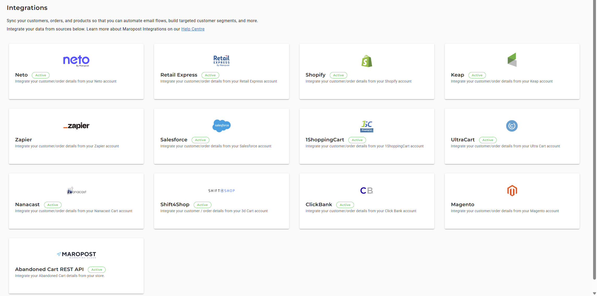Toggle Active status for Abandoned Cart REST API
Viewport: 597px width, 296px height.
point(97,269)
